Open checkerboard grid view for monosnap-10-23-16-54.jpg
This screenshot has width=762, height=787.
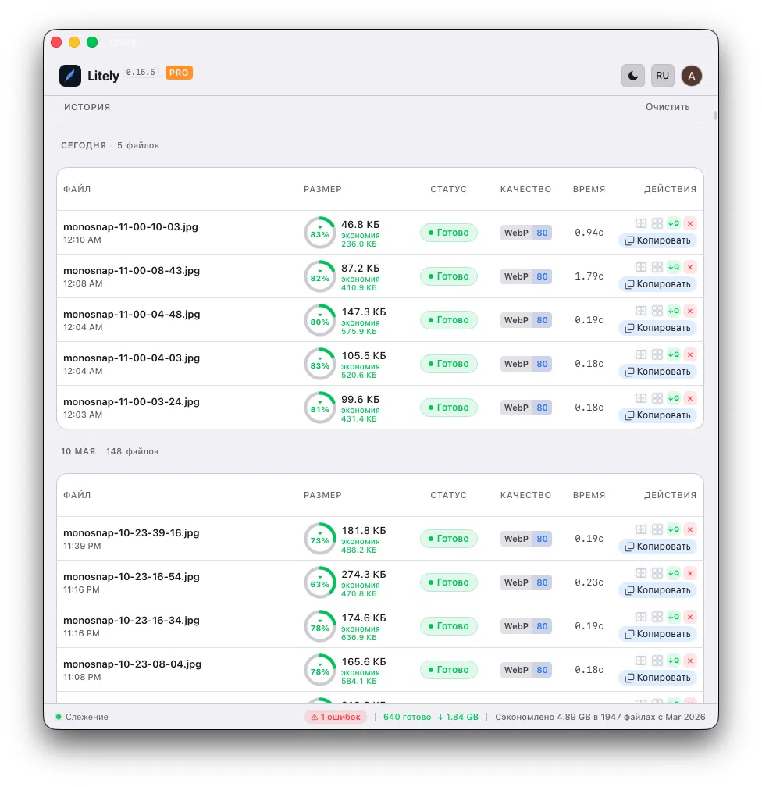(657, 573)
